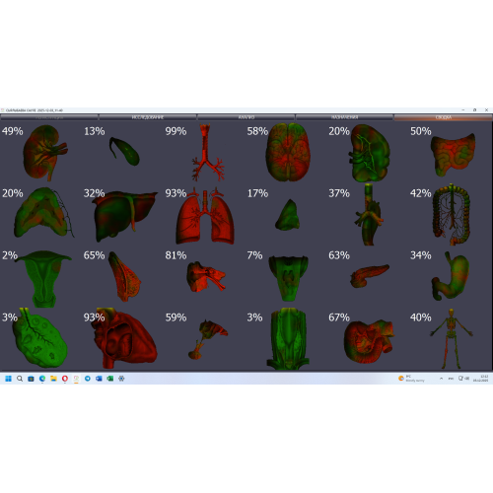Select the stomach model at 34%

coord(451,276)
